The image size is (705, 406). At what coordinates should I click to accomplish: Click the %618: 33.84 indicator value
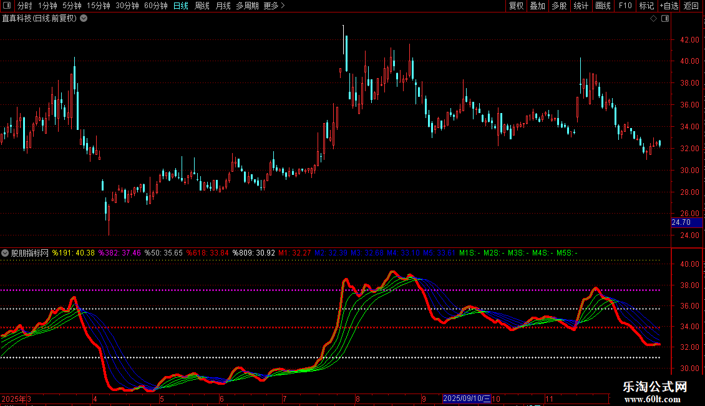click(208, 253)
